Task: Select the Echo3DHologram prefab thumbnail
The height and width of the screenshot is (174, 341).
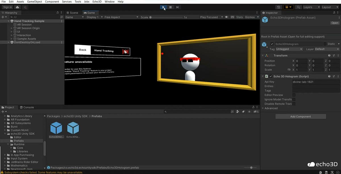Action: (56, 128)
